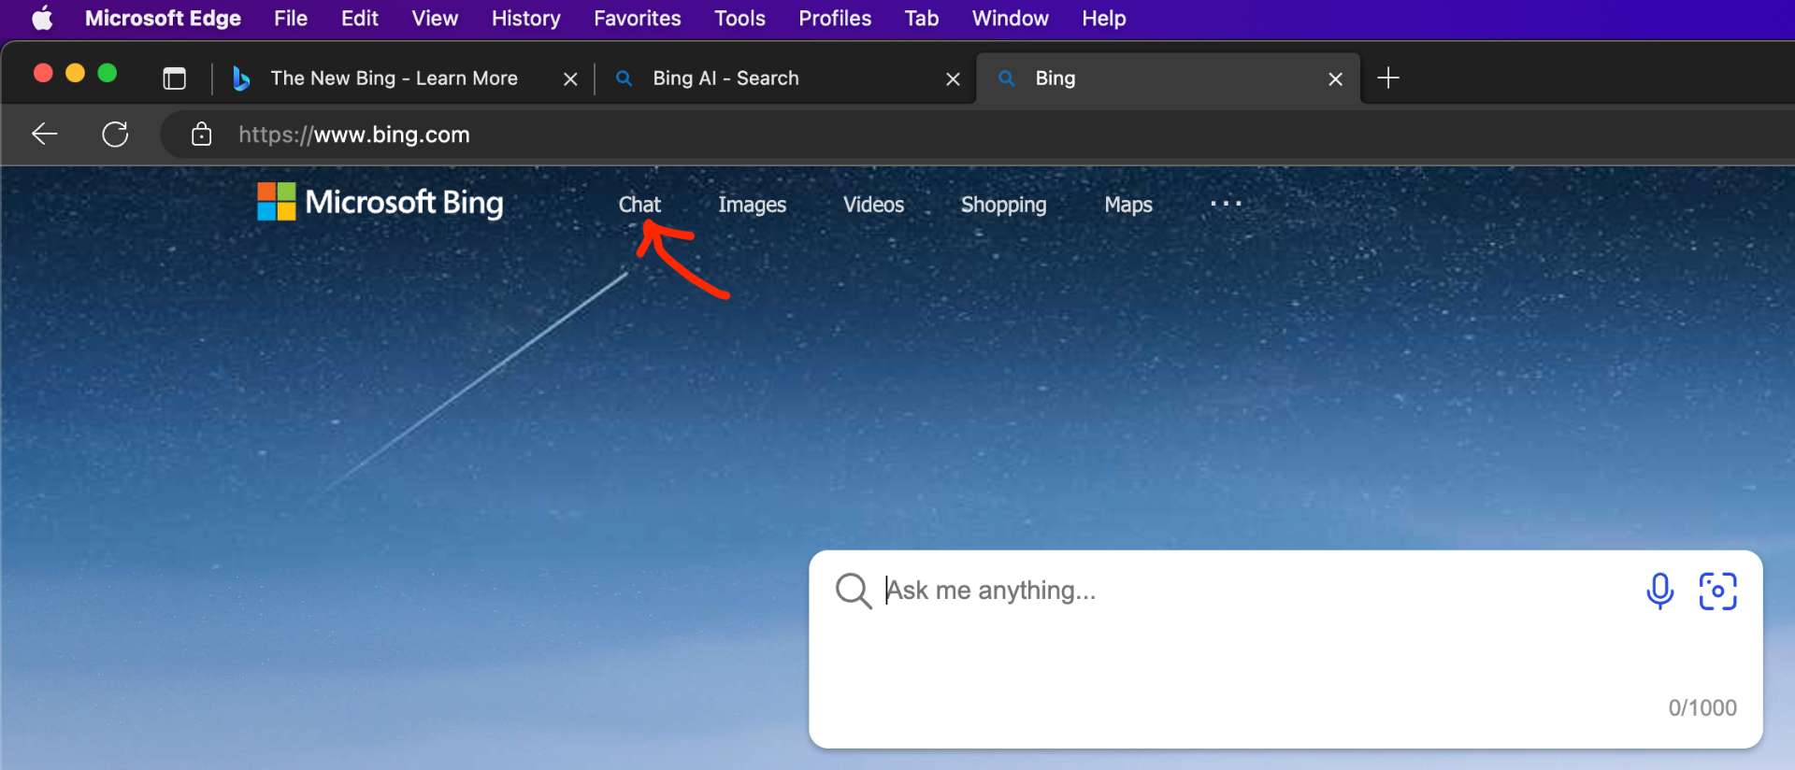Viewport: 1795px width, 770px height.
Task: Open the Apple menu
Action: point(43,19)
